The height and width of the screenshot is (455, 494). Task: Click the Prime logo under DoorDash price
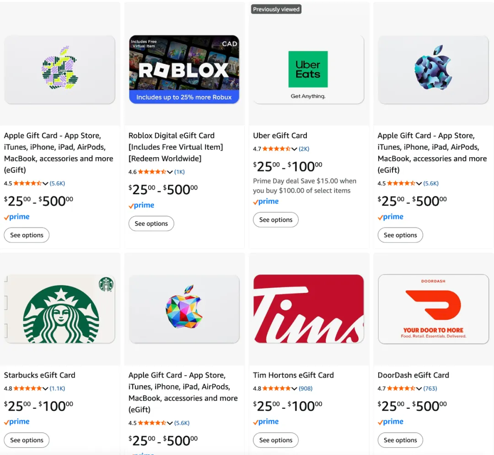[390, 422]
